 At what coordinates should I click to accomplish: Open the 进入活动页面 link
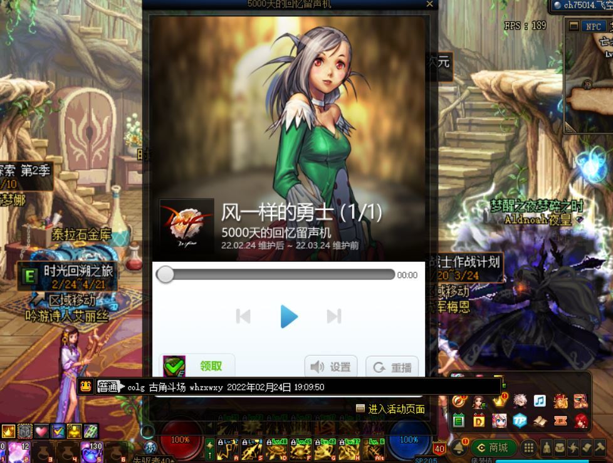[x=396, y=409]
